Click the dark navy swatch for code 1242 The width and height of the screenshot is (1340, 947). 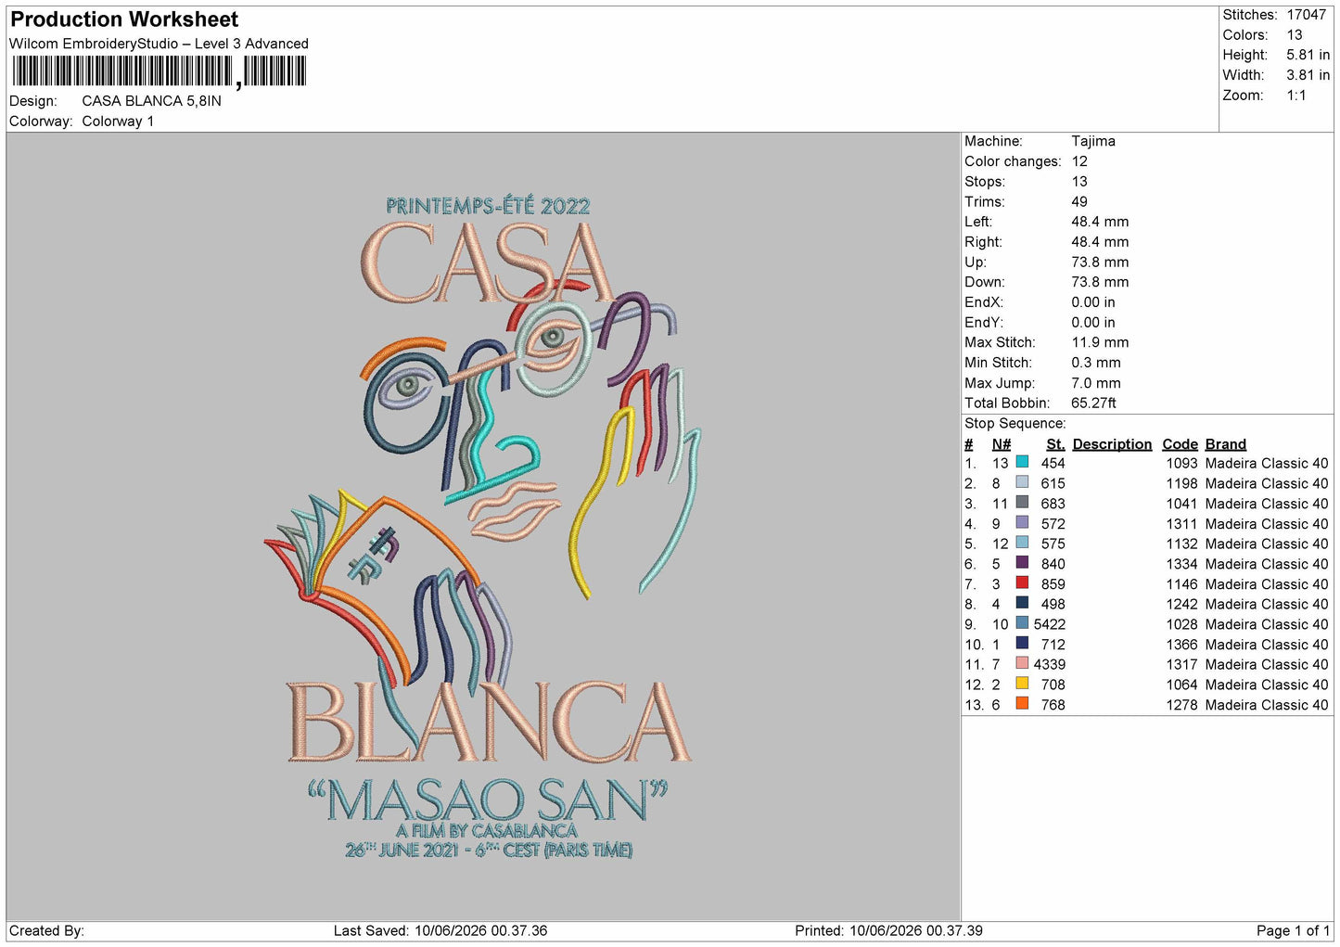(1022, 603)
